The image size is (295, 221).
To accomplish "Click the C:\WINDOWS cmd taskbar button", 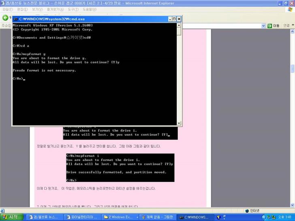I will (x=196, y=217).
